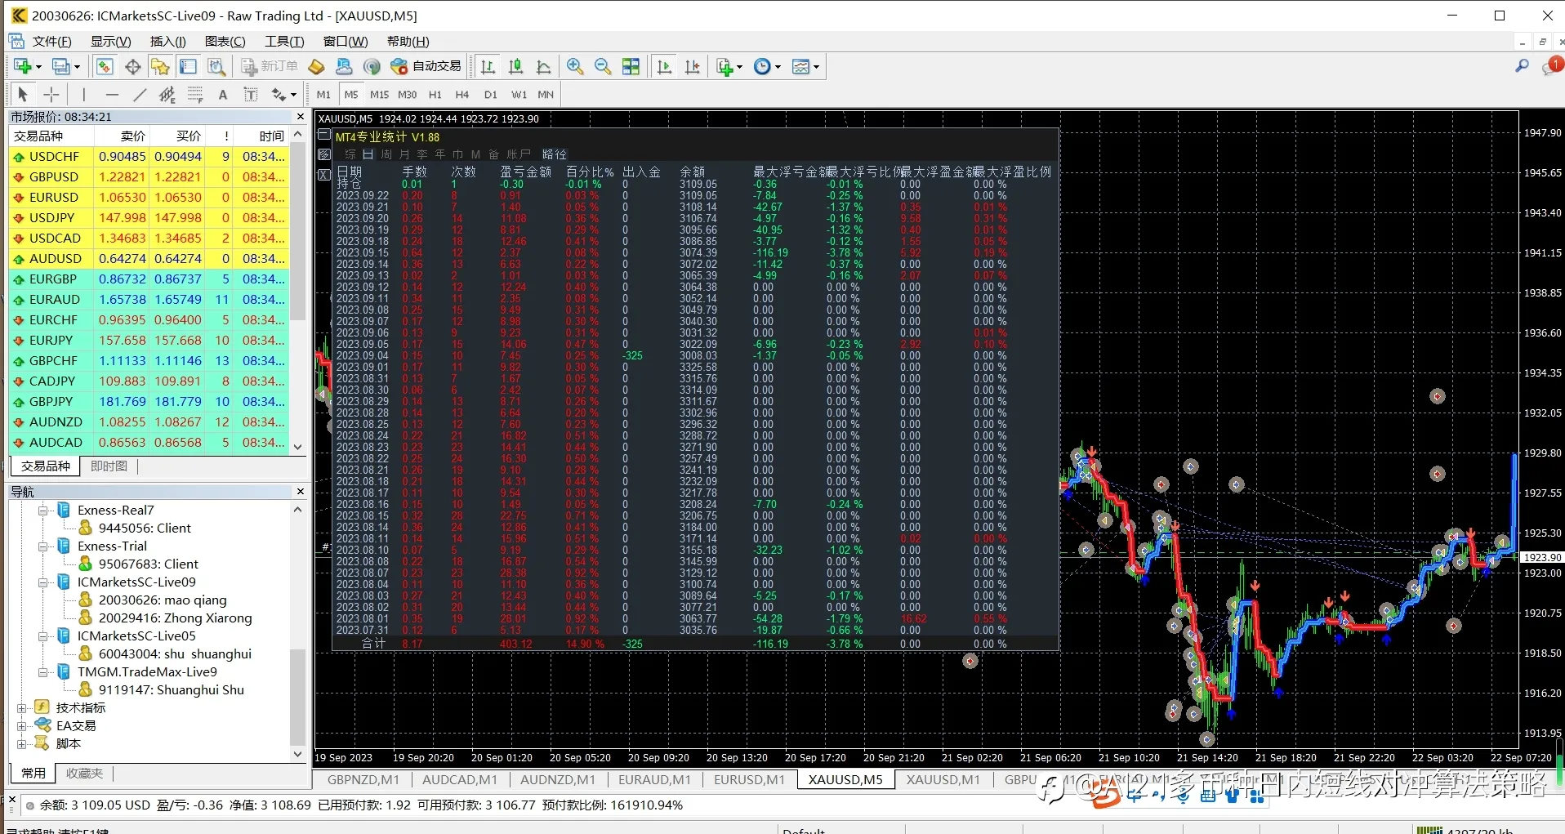Screen dimensions: 1565x834
Task: Select the text label T tool
Action: coord(251,94)
